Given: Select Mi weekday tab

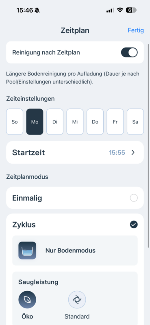Looking at the screenshot, I should [75, 122].
